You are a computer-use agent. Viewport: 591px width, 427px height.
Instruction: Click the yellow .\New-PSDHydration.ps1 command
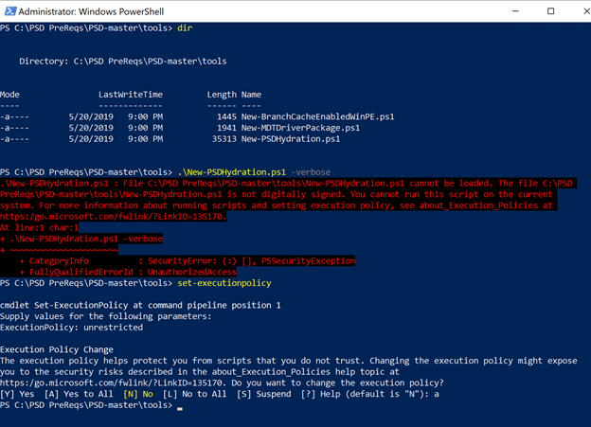point(231,172)
